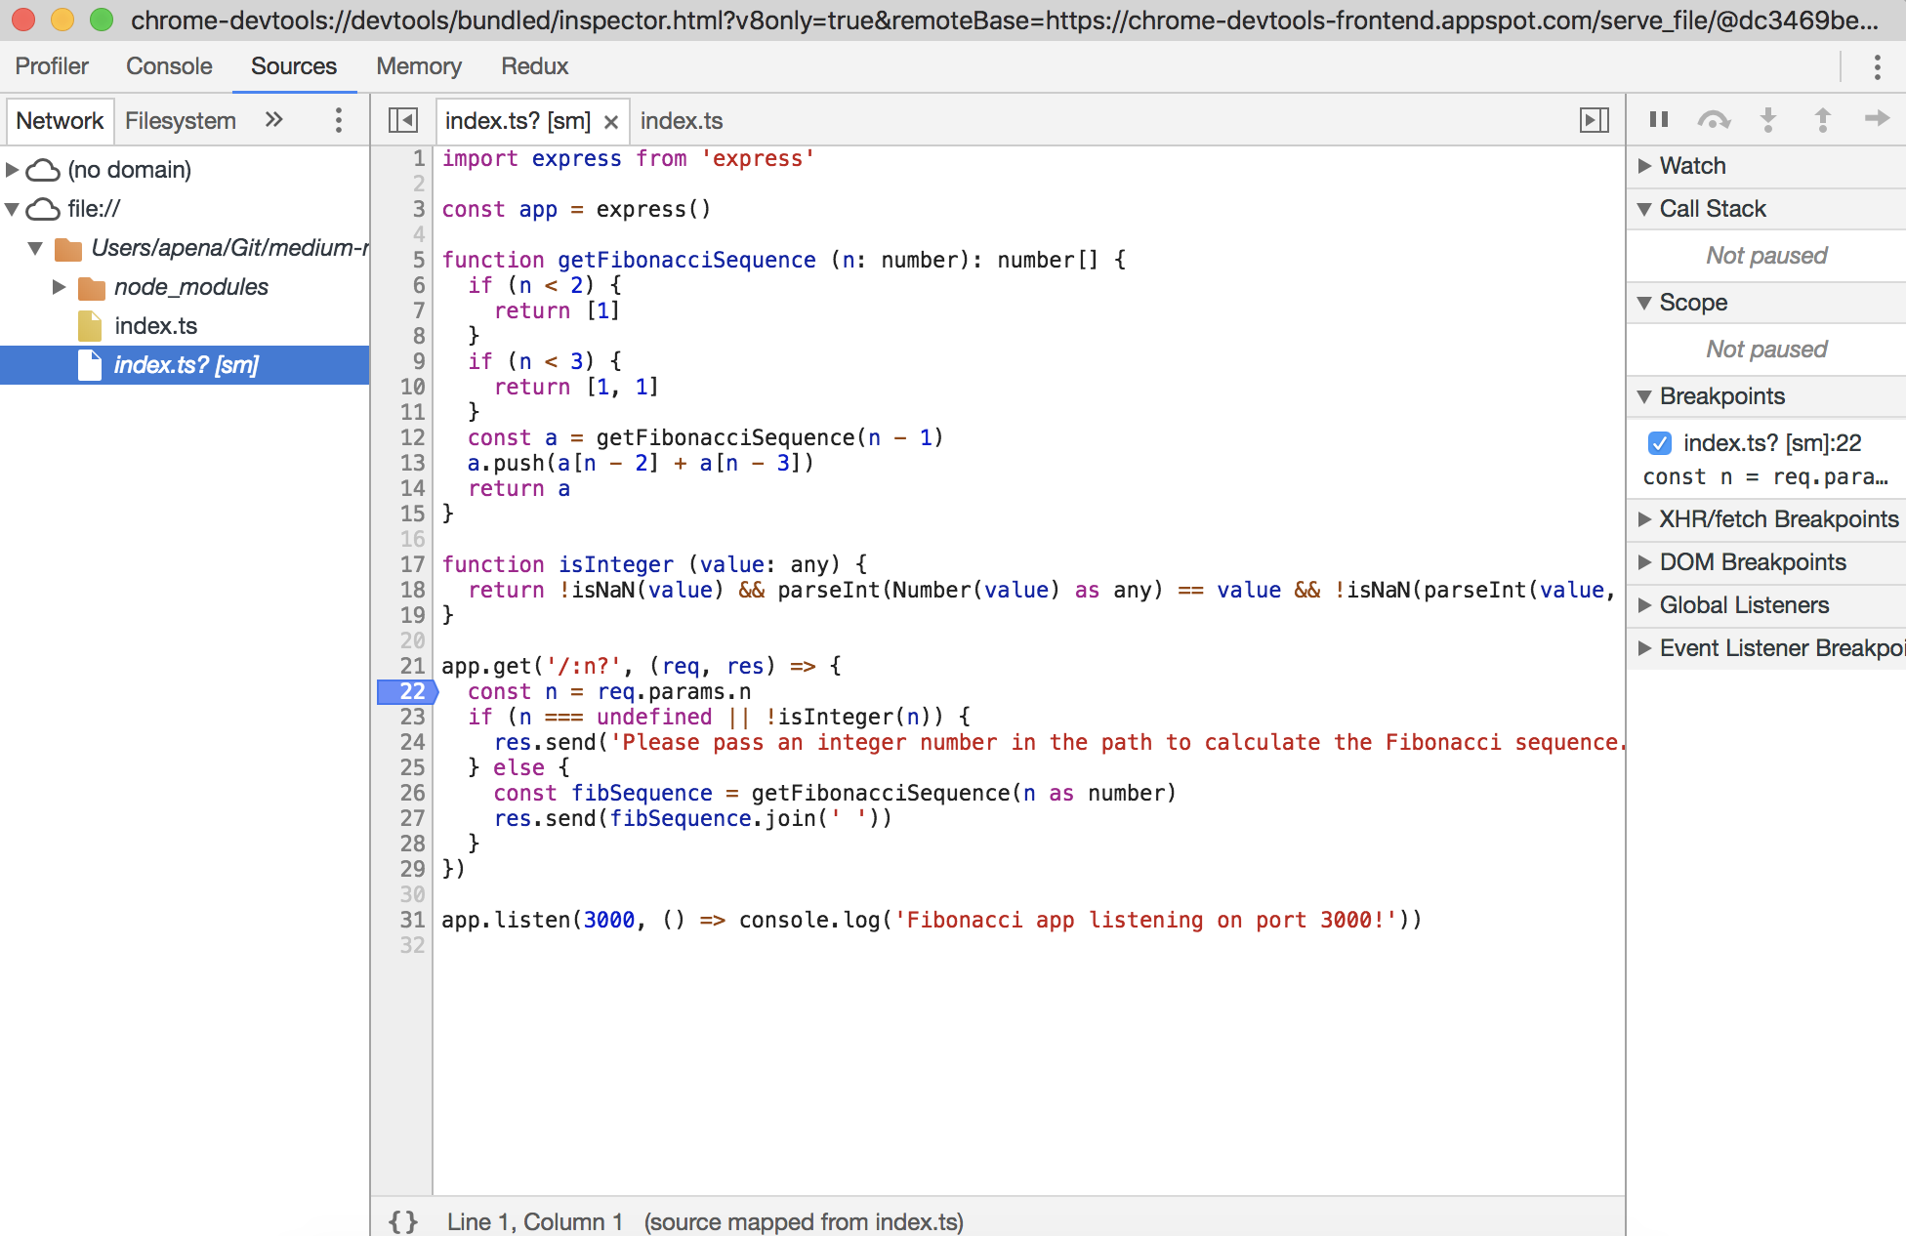Open the Filesystem navigator tab

181,120
